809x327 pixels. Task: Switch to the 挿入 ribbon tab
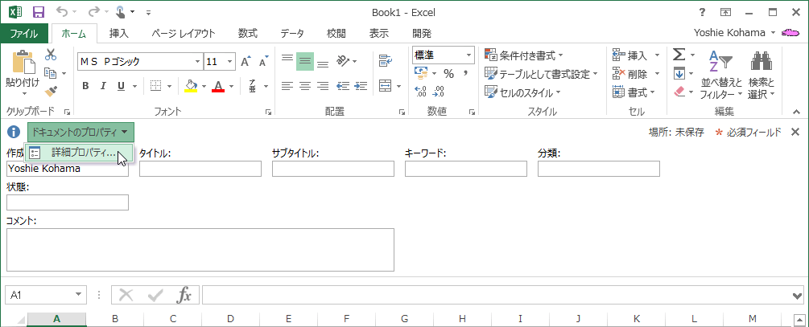click(x=118, y=33)
